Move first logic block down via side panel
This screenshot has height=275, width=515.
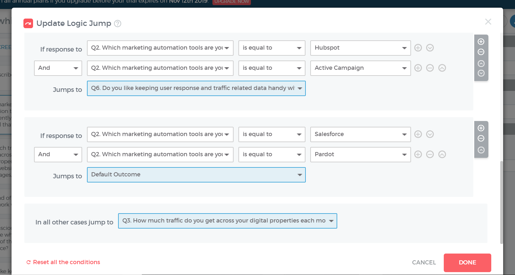pyautogui.click(x=481, y=73)
